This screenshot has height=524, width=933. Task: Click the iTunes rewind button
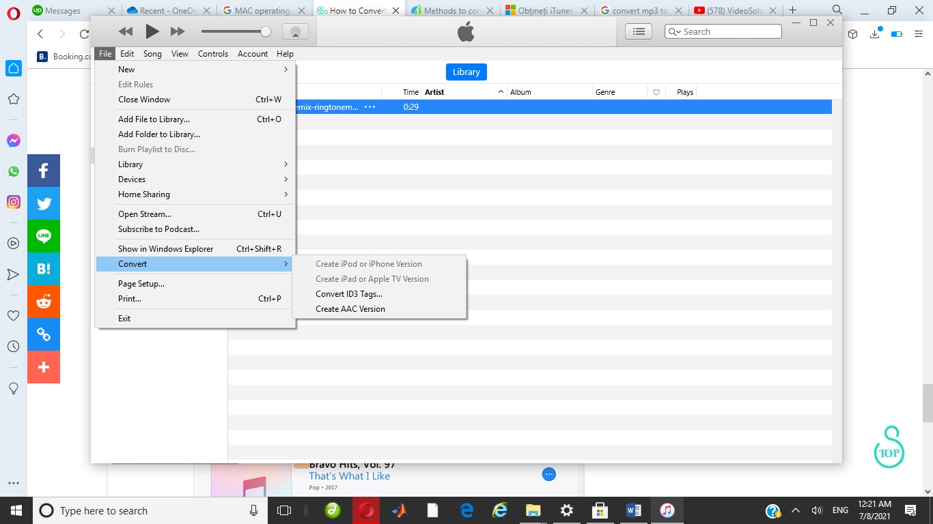coord(126,31)
